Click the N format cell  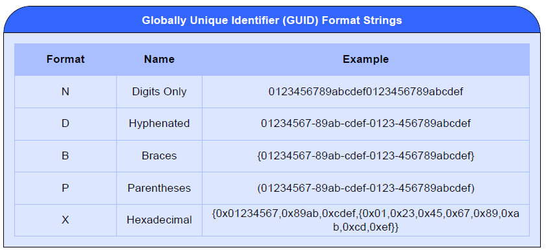pos(65,92)
